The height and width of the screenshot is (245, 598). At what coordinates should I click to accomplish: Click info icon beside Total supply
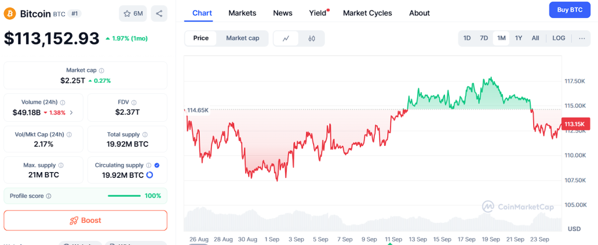[145, 135]
